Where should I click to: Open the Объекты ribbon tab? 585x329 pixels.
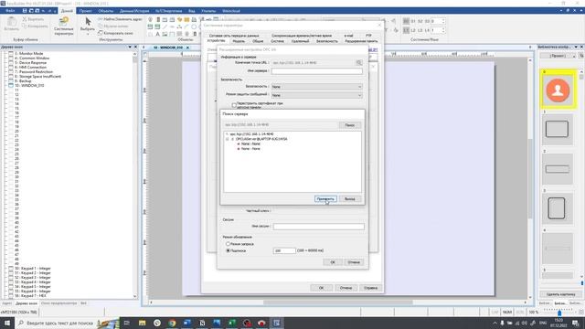pyautogui.click(x=106, y=11)
